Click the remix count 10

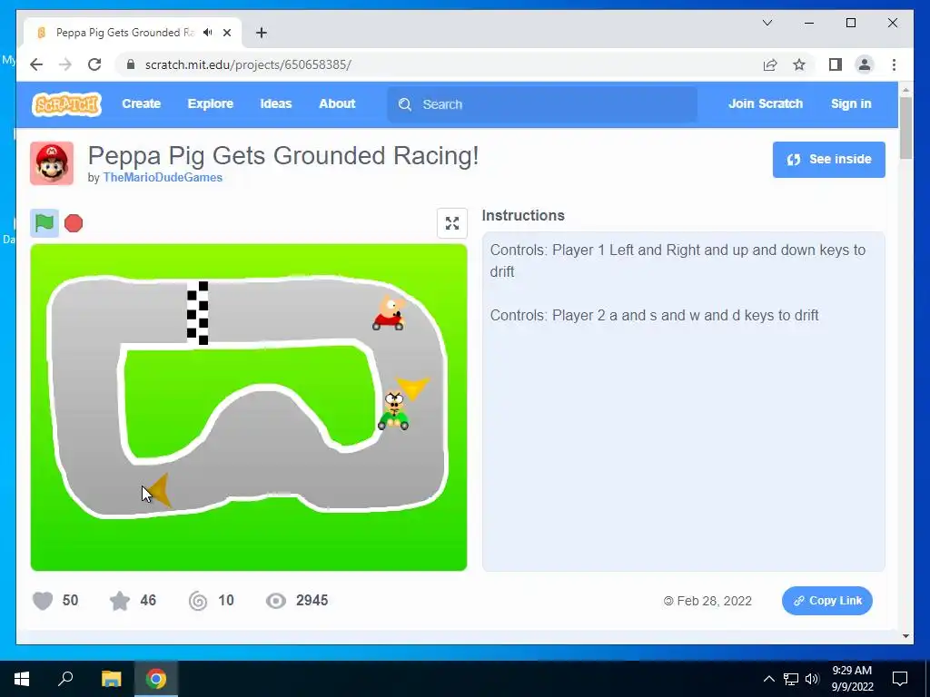click(x=226, y=601)
